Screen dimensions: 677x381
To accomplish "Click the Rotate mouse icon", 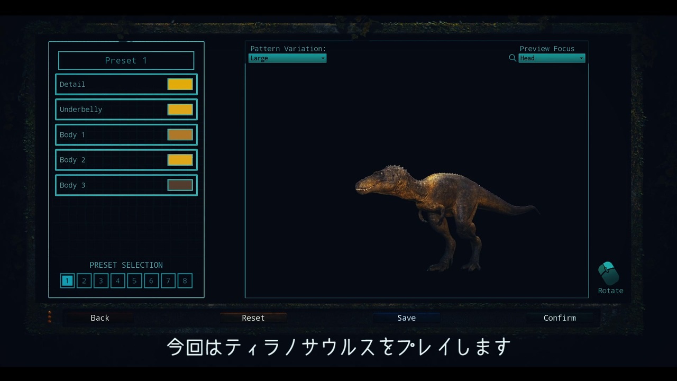I will tap(608, 274).
